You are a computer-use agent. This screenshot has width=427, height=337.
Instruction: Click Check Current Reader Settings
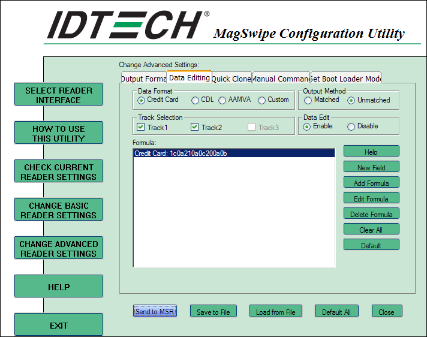coord(59,171)
